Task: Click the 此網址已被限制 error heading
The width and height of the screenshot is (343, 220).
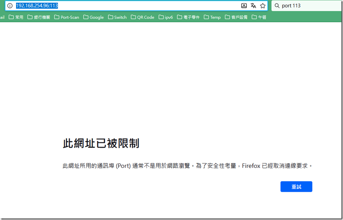Action: 101,144
